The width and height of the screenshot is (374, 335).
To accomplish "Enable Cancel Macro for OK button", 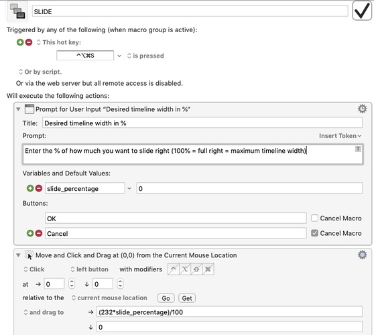I will pyautogui.click(x=314, y=218).
